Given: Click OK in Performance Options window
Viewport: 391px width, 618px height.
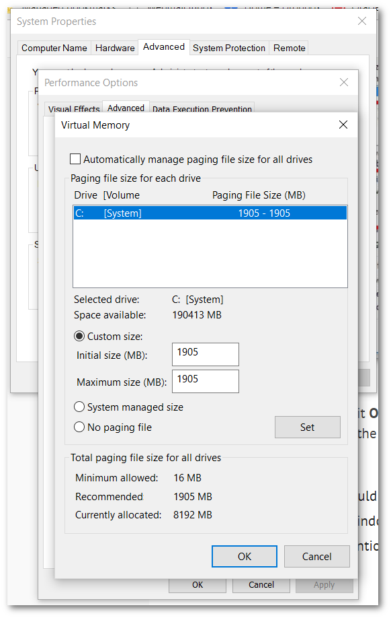Looking at the screenshot, I should click(x=198, y=585).
